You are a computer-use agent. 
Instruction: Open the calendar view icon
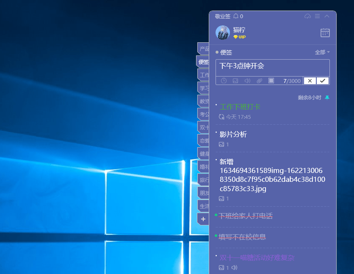tap(325, 33)
